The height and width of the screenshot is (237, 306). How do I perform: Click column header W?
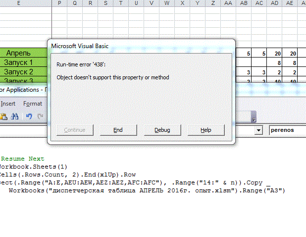tap(167, 3)
